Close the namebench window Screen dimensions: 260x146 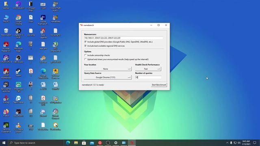coord(166,25)
